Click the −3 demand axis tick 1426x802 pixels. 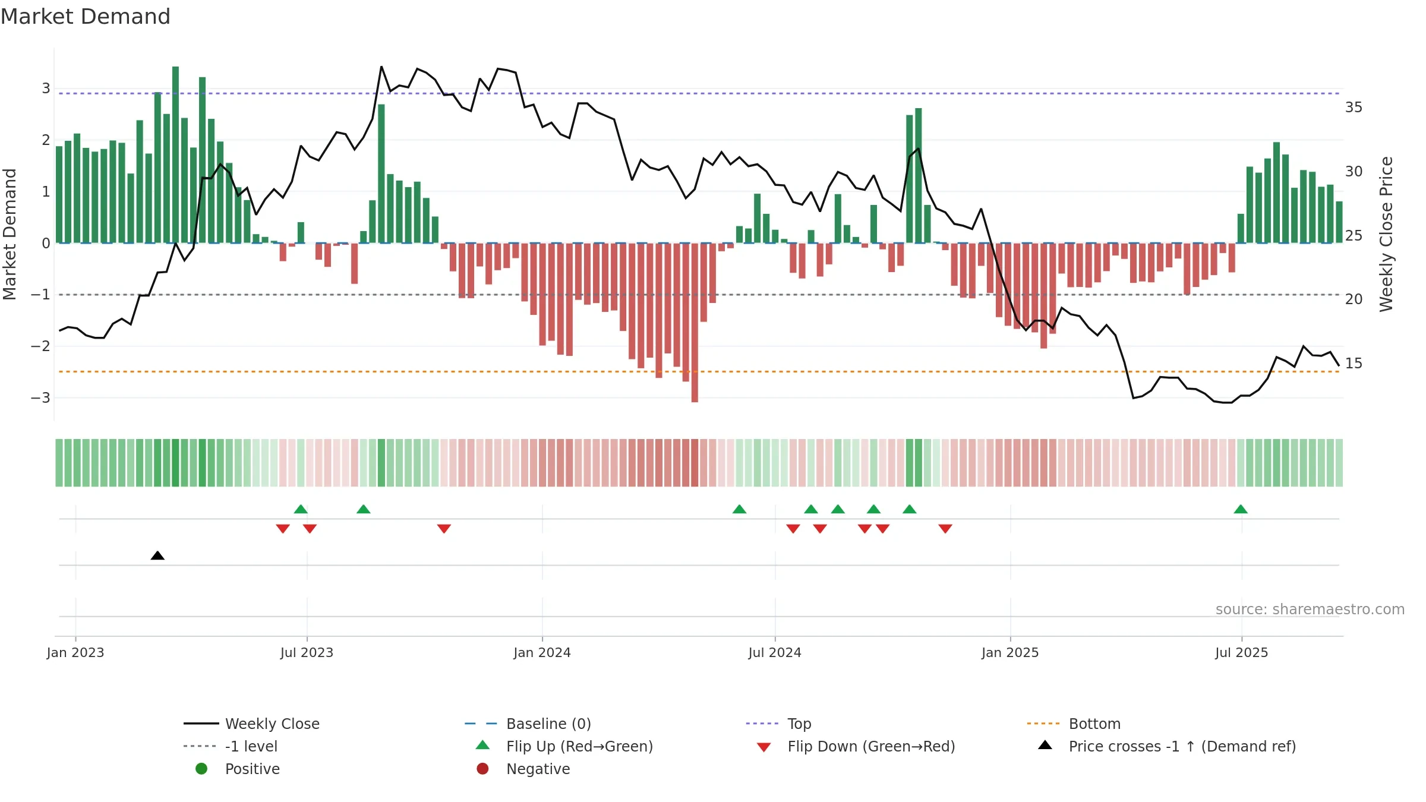pyautogui.click(x=40, y=397)
